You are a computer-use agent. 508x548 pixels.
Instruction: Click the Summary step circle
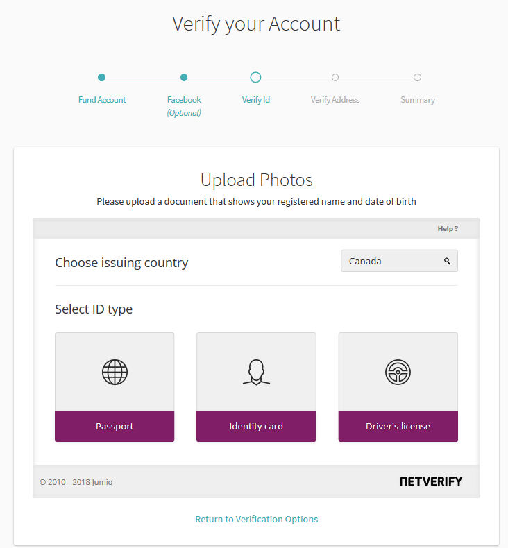click(417, 77)
